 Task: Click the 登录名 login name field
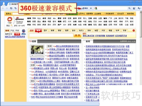pyautogui.click(x=15, y=14)
